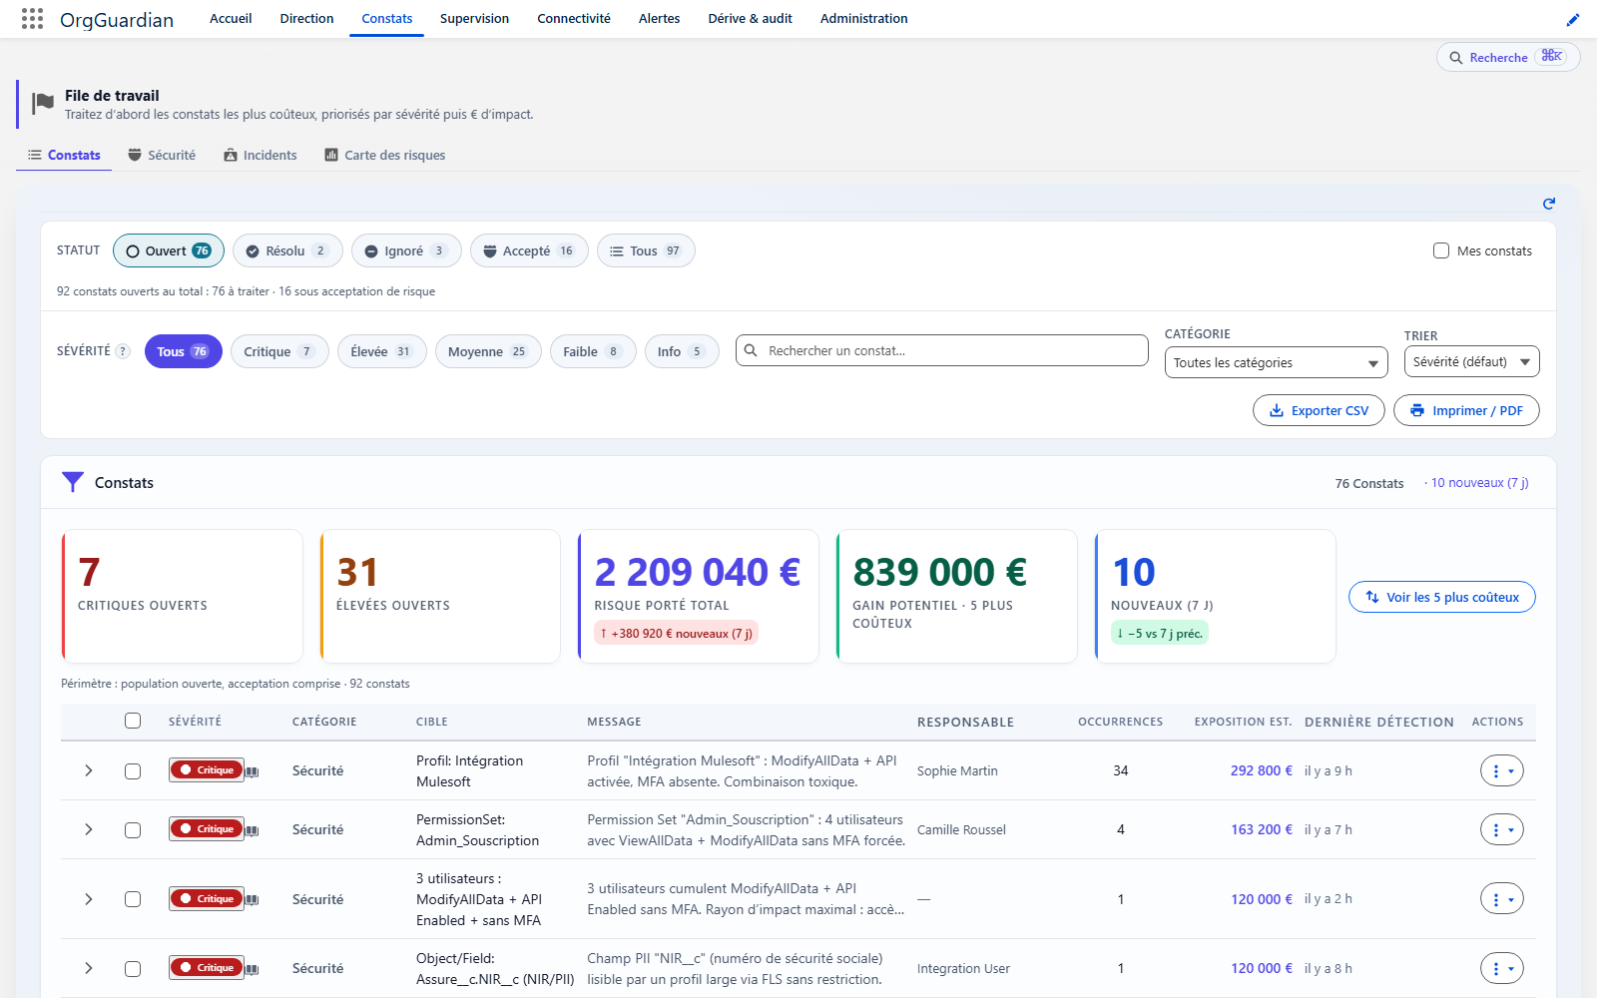Filter severity by Élevée 31
The height and width of the screenshot is (998, 1597).
[382, 351]
